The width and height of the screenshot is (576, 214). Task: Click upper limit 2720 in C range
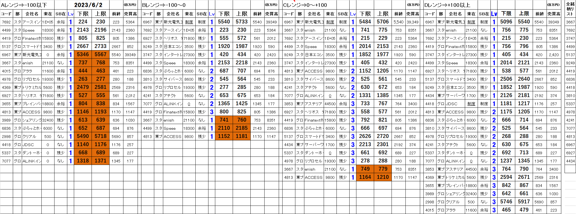(383, 136)
